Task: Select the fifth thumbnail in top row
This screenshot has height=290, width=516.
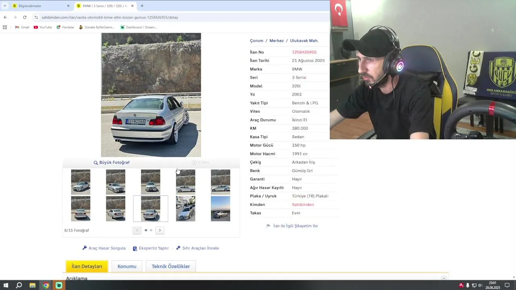Action: coord(221,182)
